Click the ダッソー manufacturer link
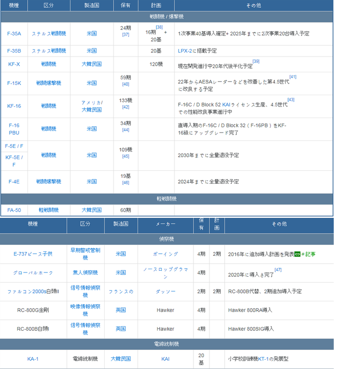The height and width of the screenshot is (369, 337). point(165,292)
